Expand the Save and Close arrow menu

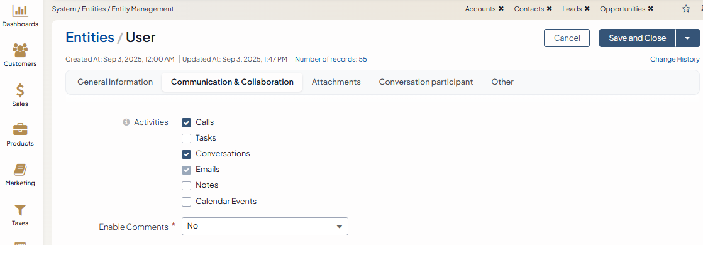pos(687,38)
